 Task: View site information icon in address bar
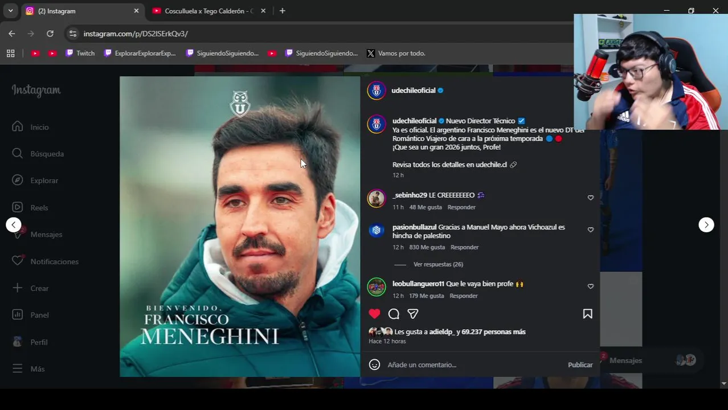(x=72, y=34)
